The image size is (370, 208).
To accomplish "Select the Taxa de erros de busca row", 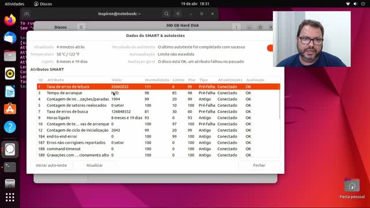I will [158, 112].
